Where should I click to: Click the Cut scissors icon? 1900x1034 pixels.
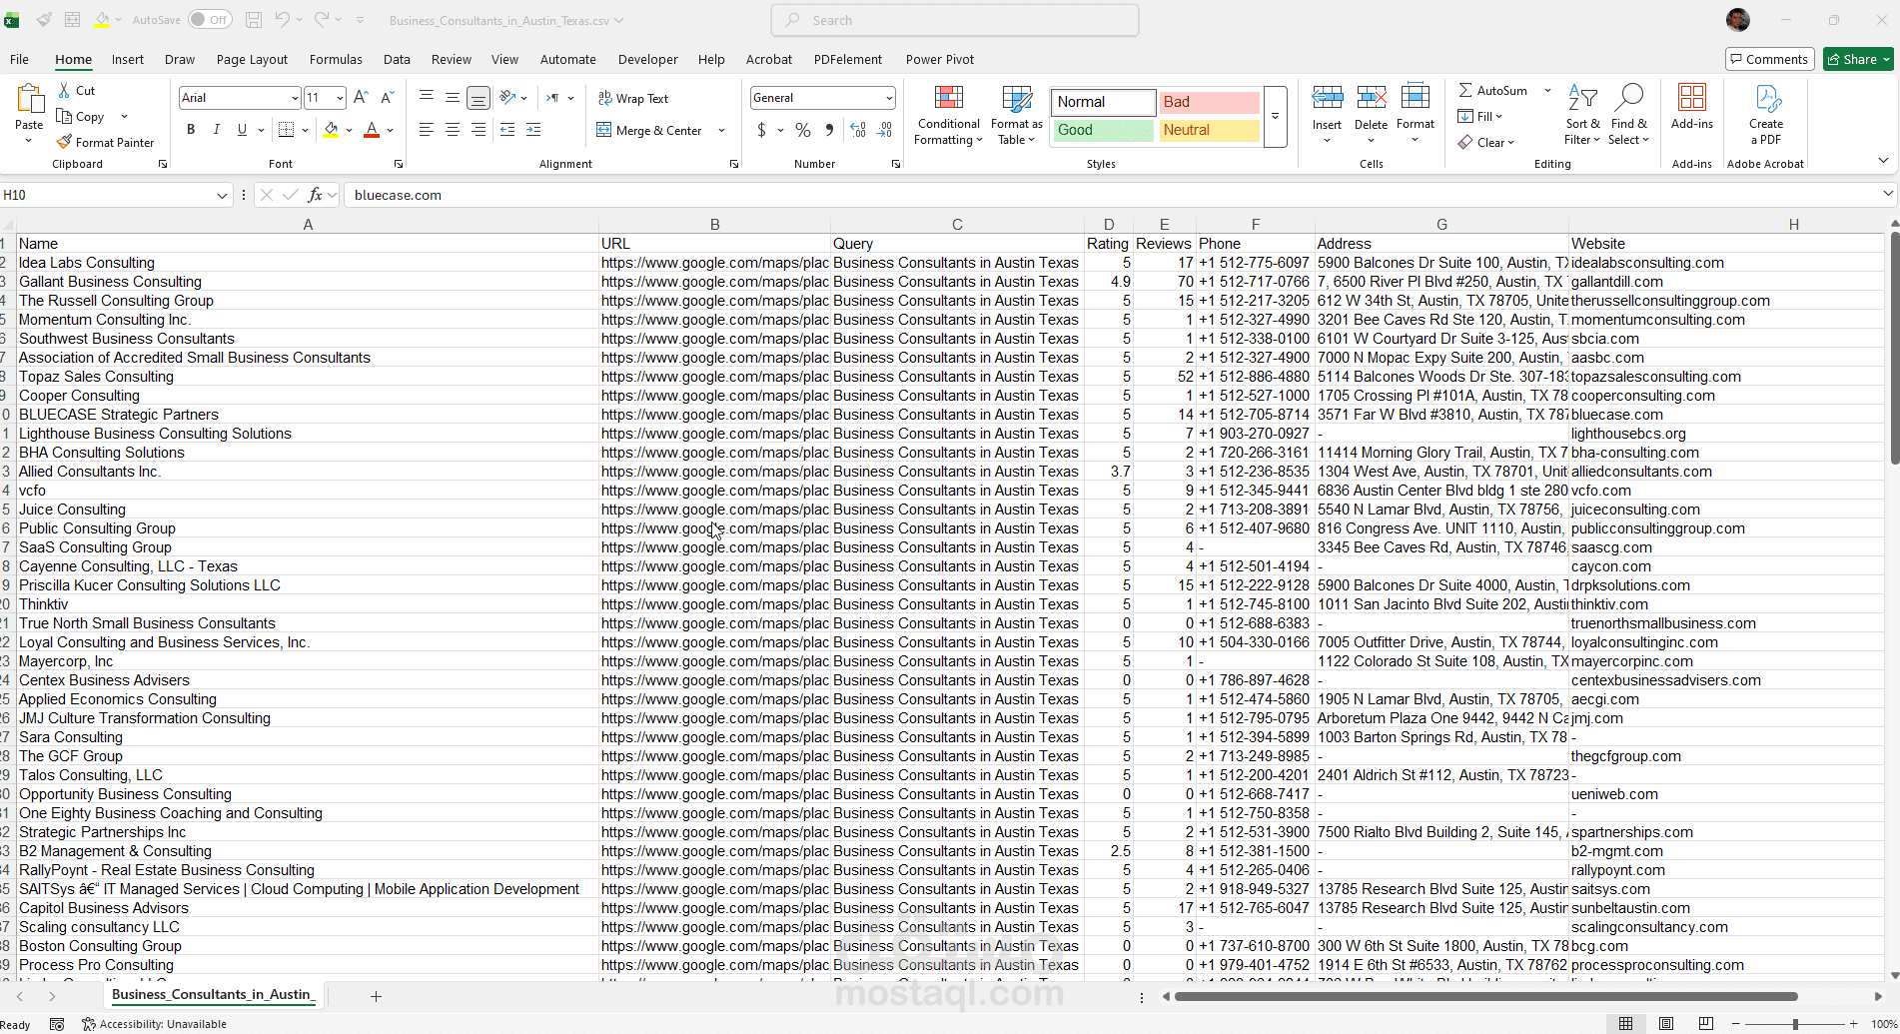click(64, 90)
